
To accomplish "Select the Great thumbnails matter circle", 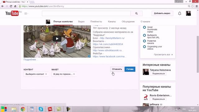I will [x=144, y=27].
